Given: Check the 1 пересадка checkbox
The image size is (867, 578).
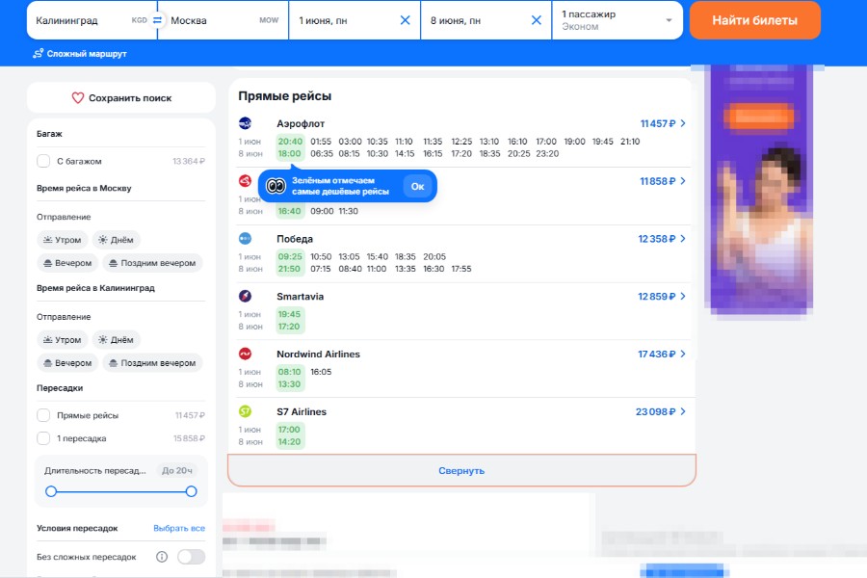Looking at the screenshot, I should click(43, 438).
